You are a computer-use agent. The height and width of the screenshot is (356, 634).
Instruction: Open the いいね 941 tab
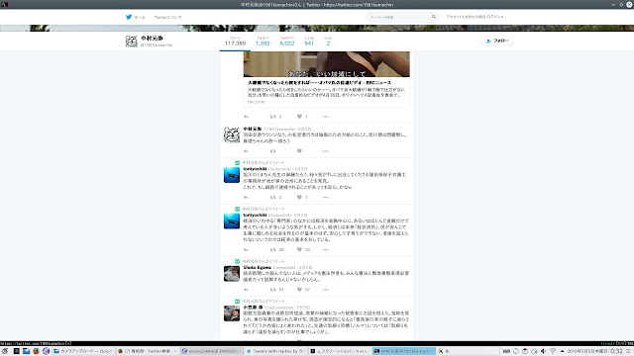pos(309,42)
